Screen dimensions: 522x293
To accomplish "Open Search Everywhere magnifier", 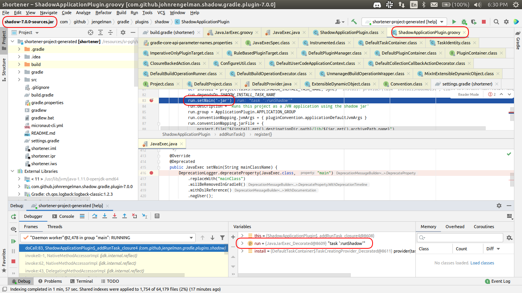I will point(496,21).
